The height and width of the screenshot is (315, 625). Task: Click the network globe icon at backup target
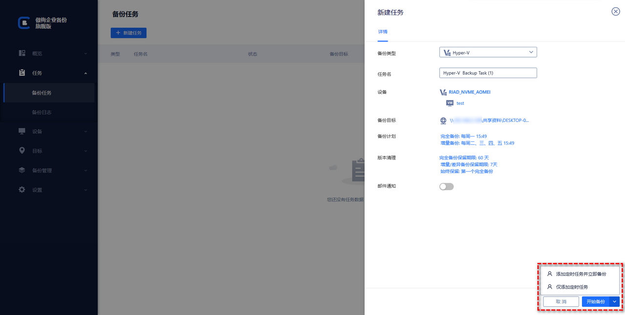tap(443, 120)
